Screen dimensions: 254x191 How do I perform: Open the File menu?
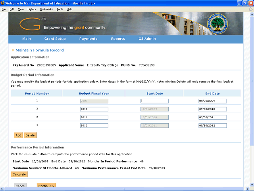[x=4, y=9]
